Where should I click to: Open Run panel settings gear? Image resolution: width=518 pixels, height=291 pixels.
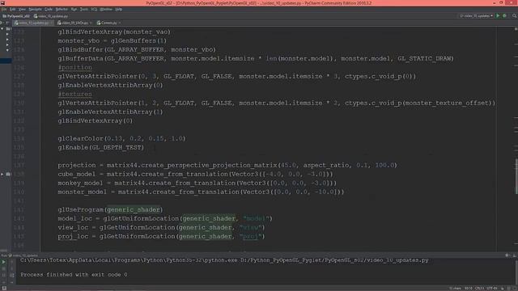pos(507,255)
